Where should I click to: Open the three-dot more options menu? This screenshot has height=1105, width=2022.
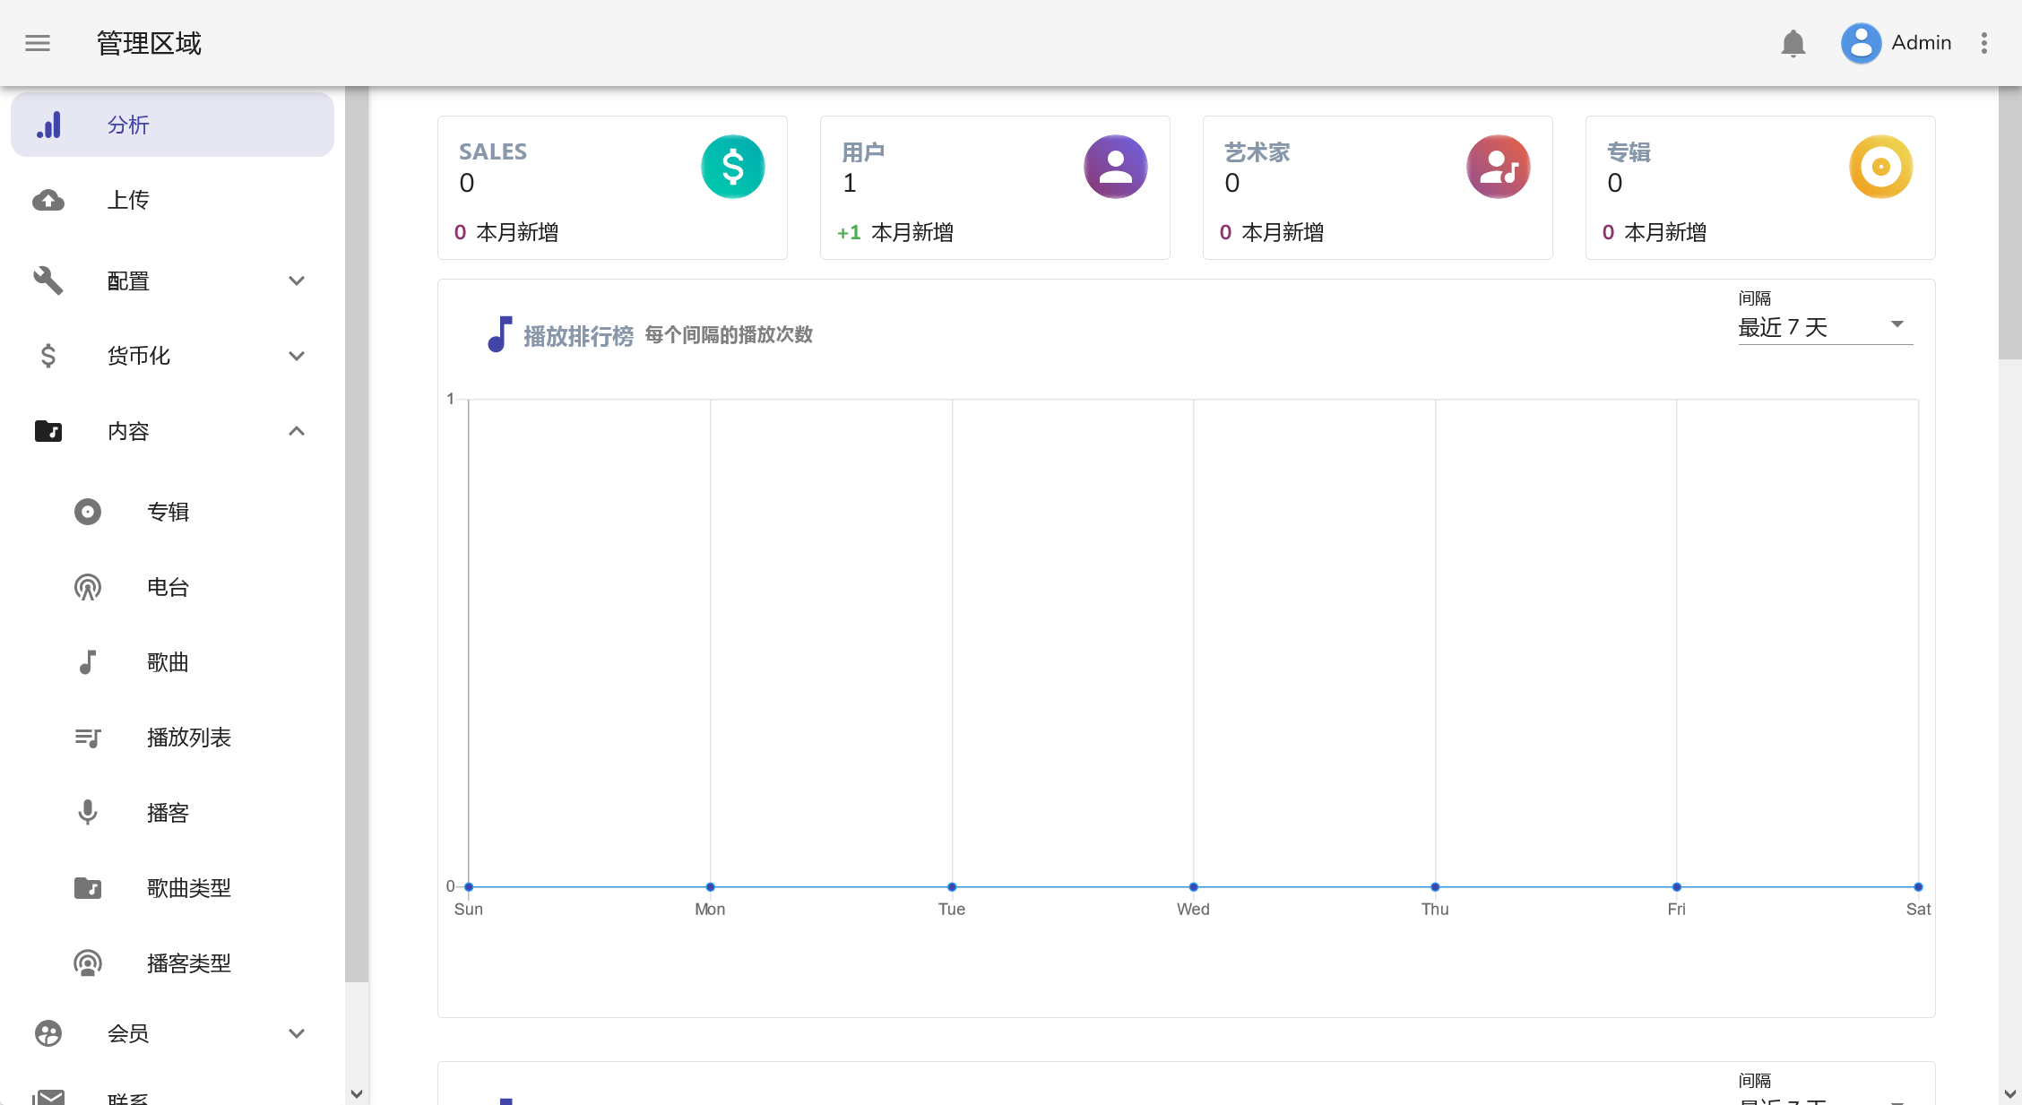click(x=1984, y=43)
